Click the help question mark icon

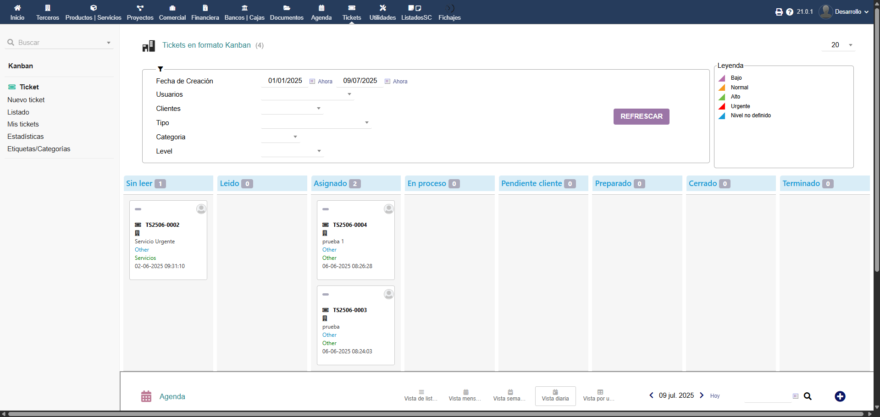790,12
